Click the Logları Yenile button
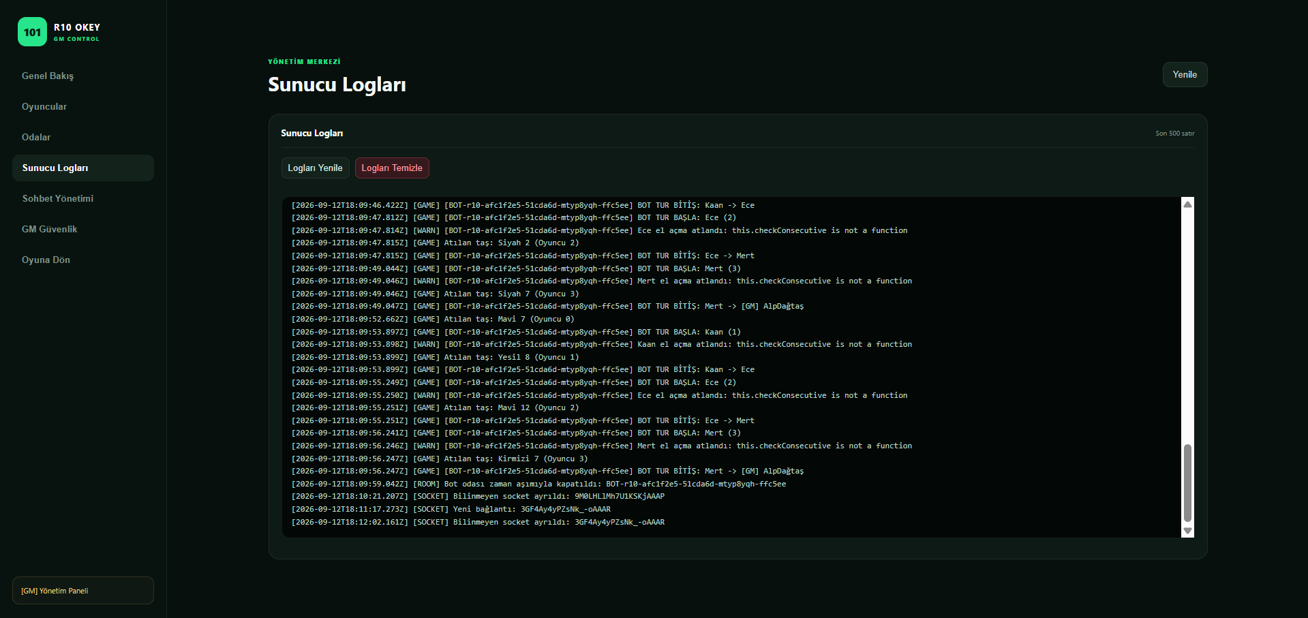 click(315, 168)
